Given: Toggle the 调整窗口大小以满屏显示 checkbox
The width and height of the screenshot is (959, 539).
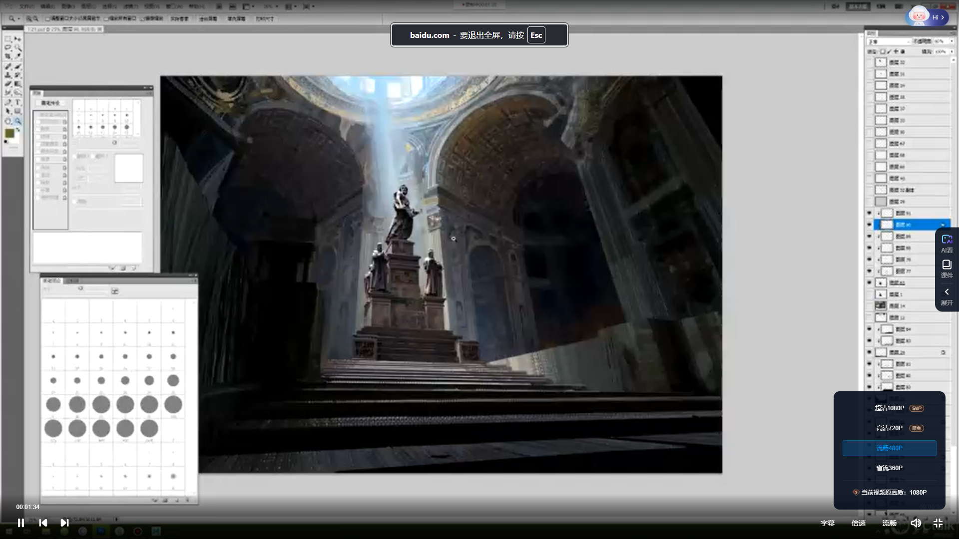Looking at the screenshot, I should click(48, 18).
